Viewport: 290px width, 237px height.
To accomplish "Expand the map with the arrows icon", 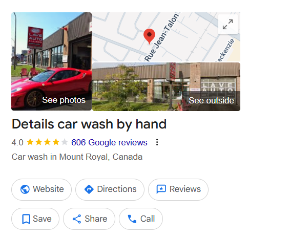I will (x=227, y=25).
